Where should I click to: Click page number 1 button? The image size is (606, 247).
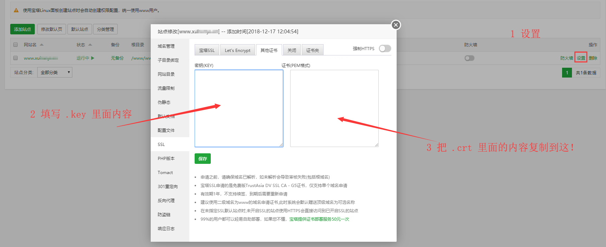pos(567,73)
